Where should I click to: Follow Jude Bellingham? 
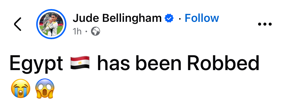pos(202,18)
